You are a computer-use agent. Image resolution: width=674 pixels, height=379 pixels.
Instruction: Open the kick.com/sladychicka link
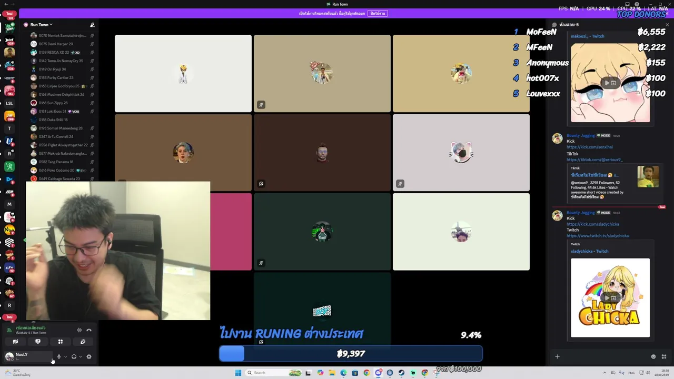(x=593, y=224)
